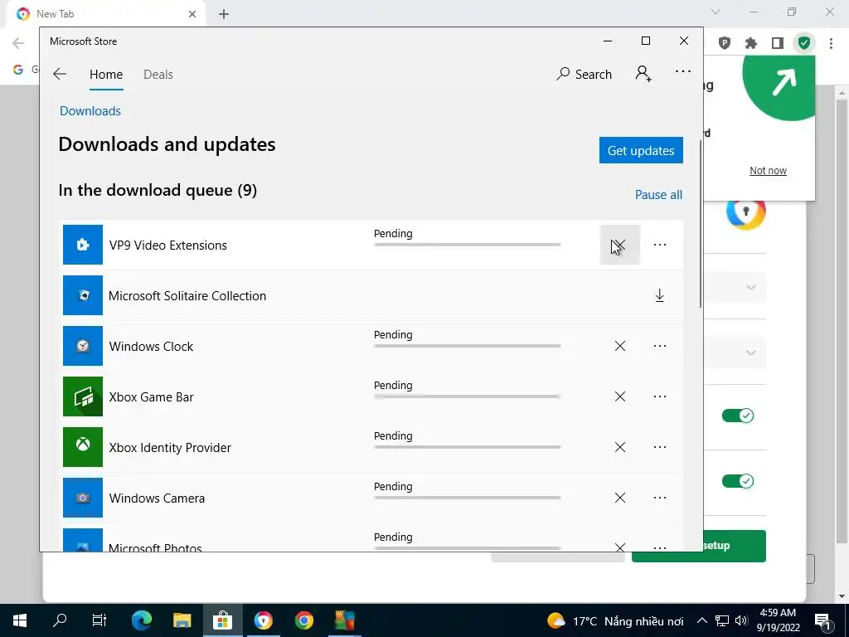Viewport: 849px width, 637px height.
Task: Click the VP9 Video Extensions progress bar
Action: pyautogui.click(x=468, y=245)
